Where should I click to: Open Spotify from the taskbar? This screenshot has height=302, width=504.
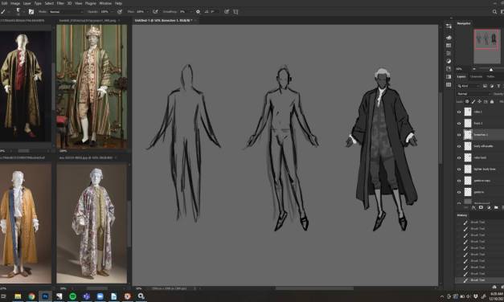coord(72,296)
